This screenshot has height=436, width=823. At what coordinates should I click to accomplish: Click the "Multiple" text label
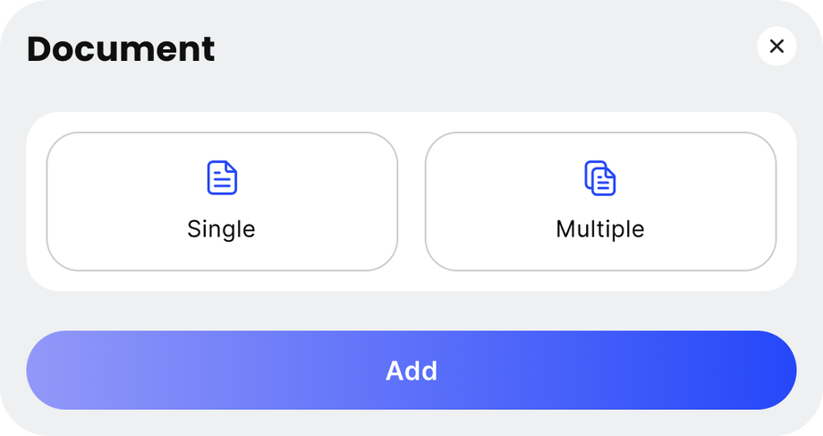(600, 229)
